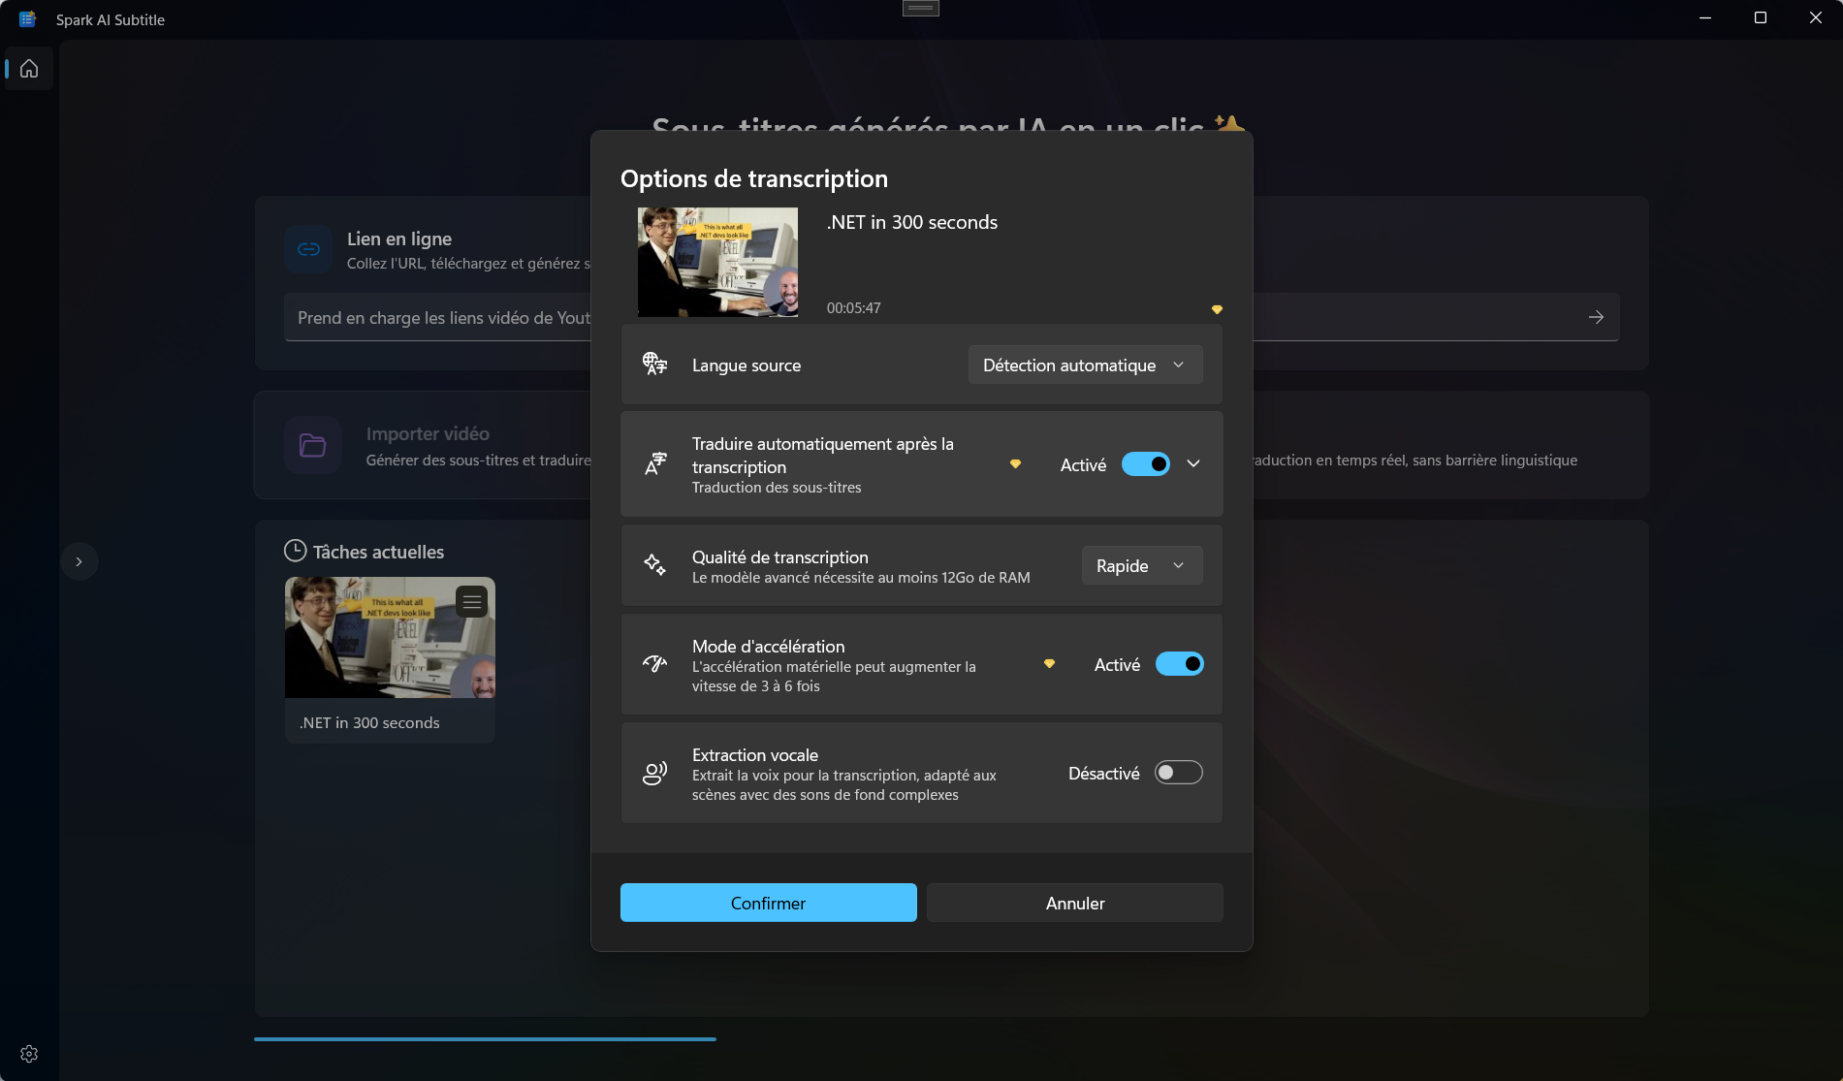Enable Extraction vocale

click(1178, 772)
